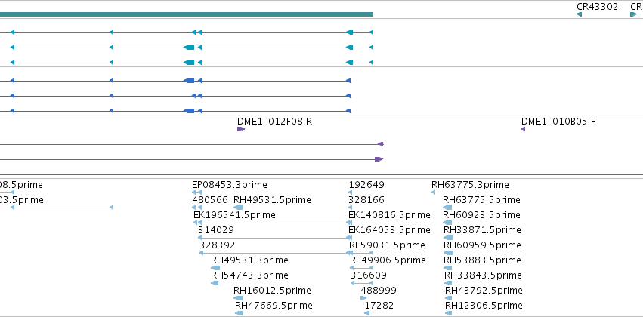The image size is (643, 317).
Task: Click the alignment line under RE49906.5prime
Action: [361, 268]
